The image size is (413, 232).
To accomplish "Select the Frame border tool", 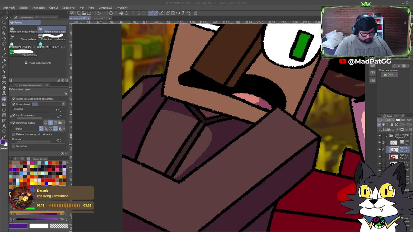I will pos(4,115).
